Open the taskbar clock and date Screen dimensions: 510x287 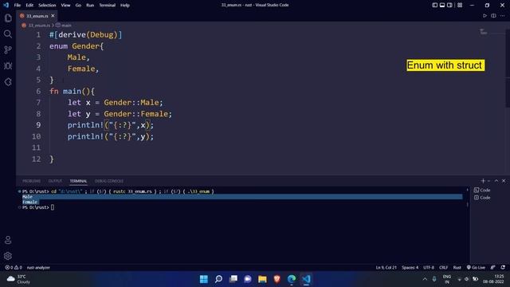click(x=494, y=279)
